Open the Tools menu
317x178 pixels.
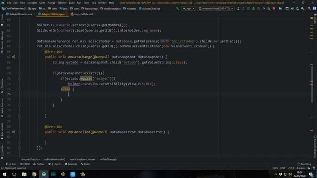coord(86,3)
